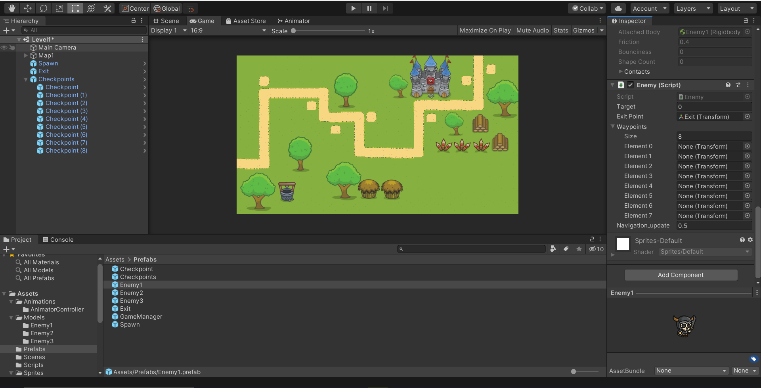Open the cloud services icon
The width and height of the screenshot is (761, 388).
tap(618, 8)
